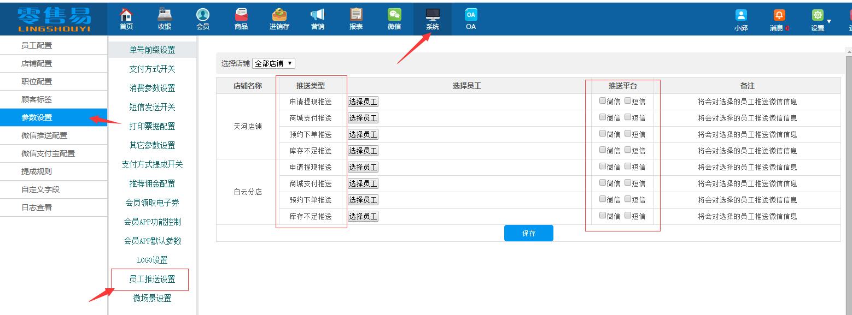Screen dimensions: 852x315
Task: Open 选择员工 for 天河店铺 预约下单推送
Action: (363, 134)
